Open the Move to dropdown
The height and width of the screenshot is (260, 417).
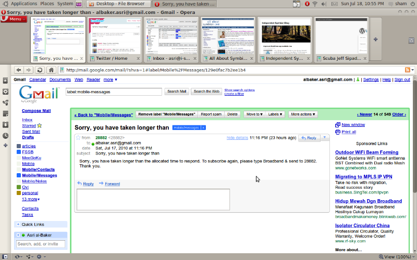point(254,114)
